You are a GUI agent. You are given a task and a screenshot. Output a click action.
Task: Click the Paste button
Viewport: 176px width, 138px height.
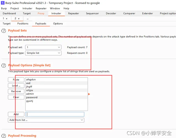pos(16,80)
